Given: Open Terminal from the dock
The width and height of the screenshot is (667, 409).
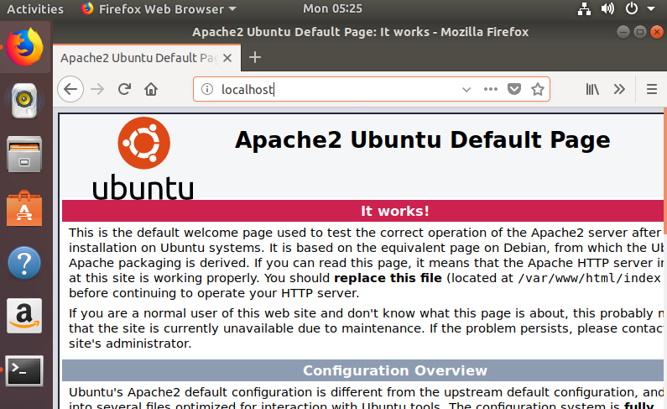Looking at the screenshot, I should (x=24, y=370).
